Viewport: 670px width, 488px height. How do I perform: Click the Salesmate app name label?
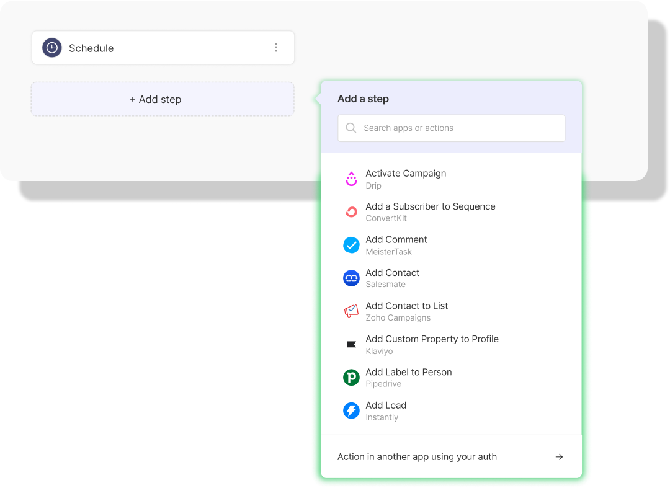coord(385,285)
